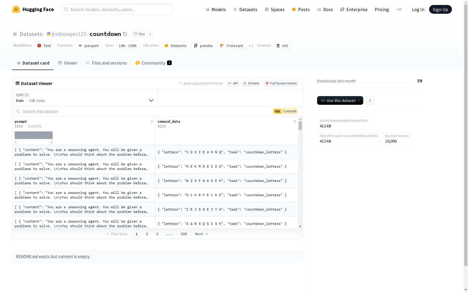Click the Next page button
Screen dimensions: 468x292
(x=201, y=234)
